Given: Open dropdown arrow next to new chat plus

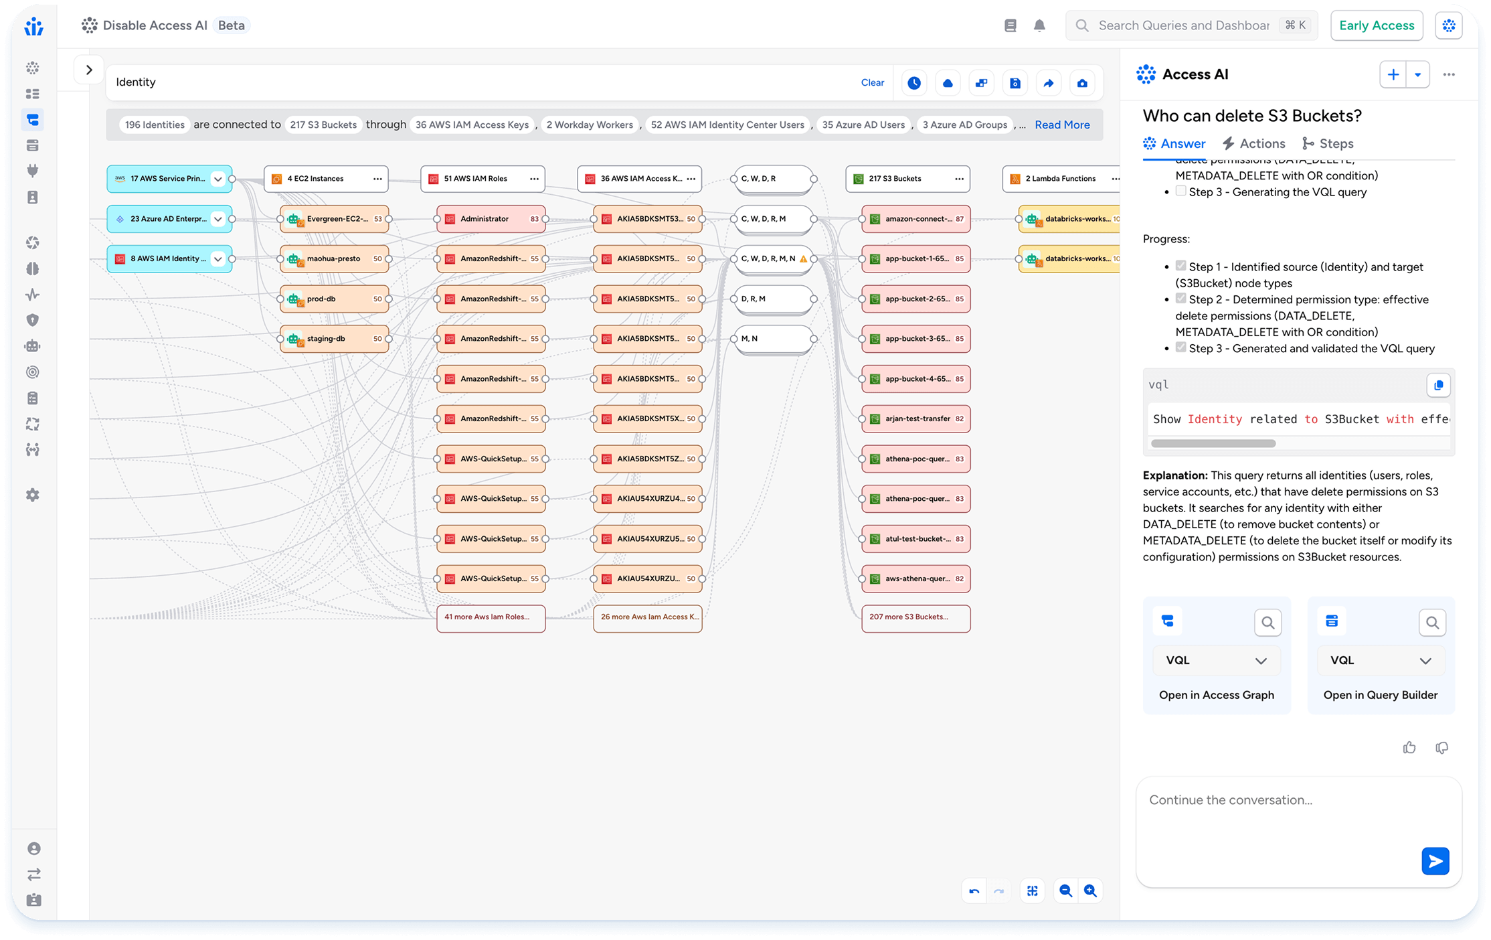Looking at the screenshot, I should [1417, 75].
